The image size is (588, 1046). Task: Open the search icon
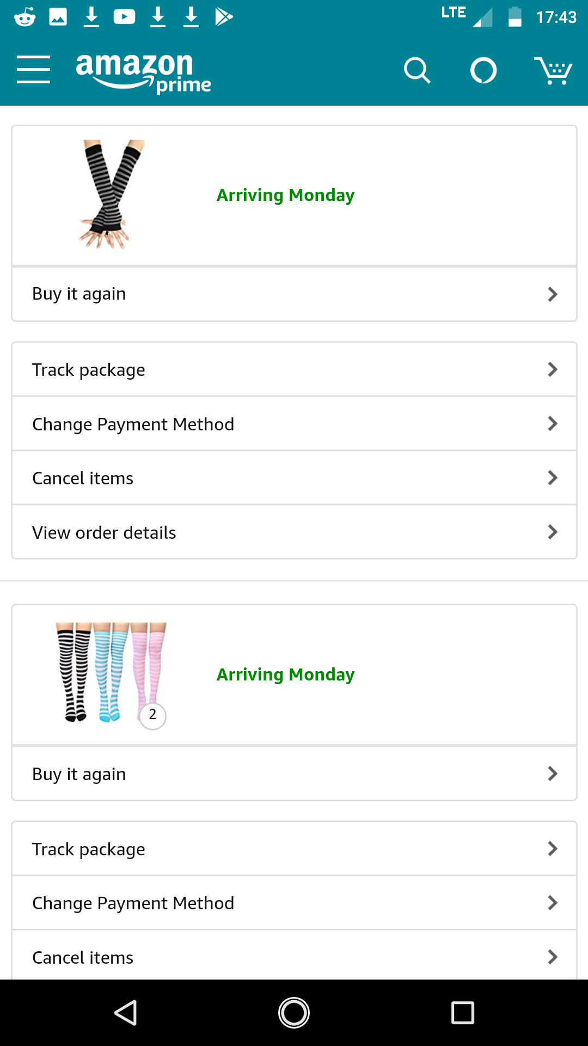point(417,70)
